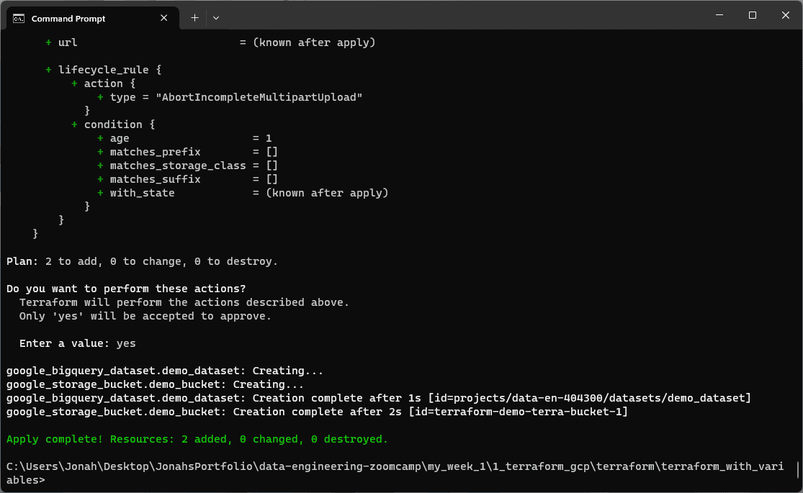Click the 'matches_prefix' attribute text
This screenshot has width=803, height=493.
[x=155, y=152]
